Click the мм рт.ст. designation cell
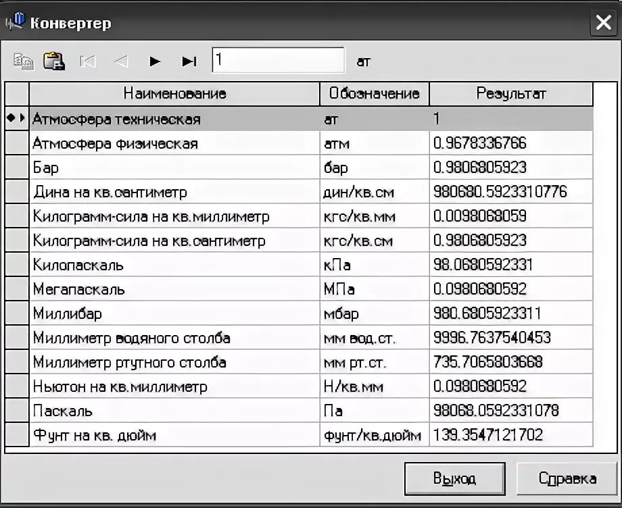 click(x=375, y=362)
